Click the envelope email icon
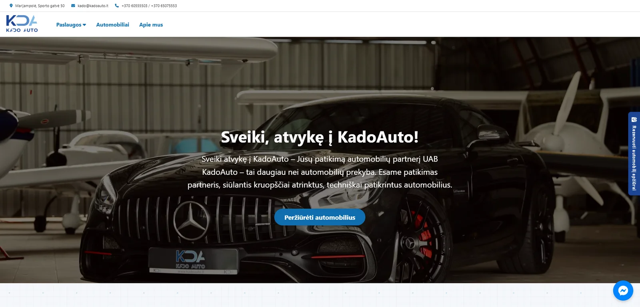 point(73,6)
